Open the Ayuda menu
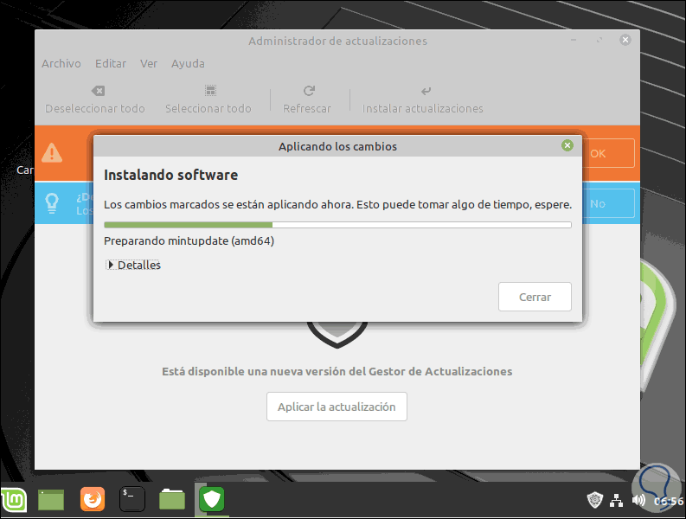The image size is (686, 519). click(x=188, y=63)
